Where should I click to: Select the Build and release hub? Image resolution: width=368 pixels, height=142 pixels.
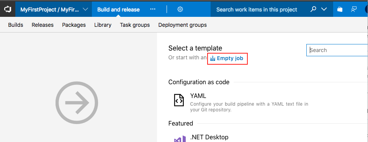coord(119,10)
